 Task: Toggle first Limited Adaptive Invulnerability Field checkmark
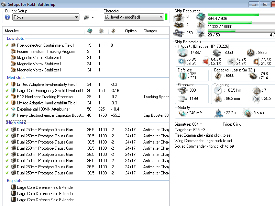pos(7,84)
